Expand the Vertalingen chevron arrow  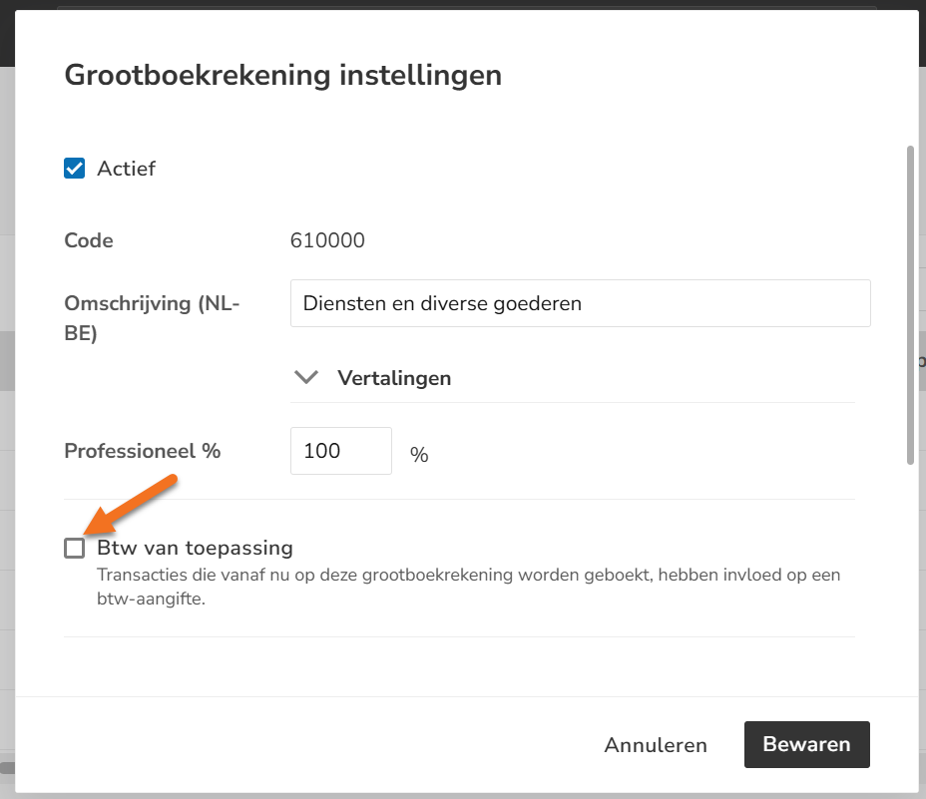click(306, 377)
